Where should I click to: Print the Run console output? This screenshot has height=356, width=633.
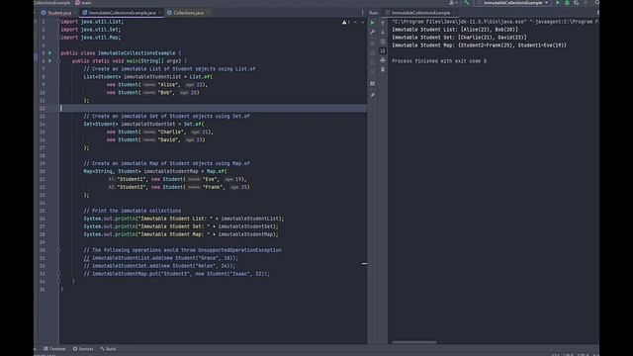(383, 60)
